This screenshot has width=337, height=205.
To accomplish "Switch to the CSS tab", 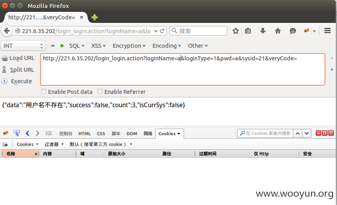I will 101,133.
